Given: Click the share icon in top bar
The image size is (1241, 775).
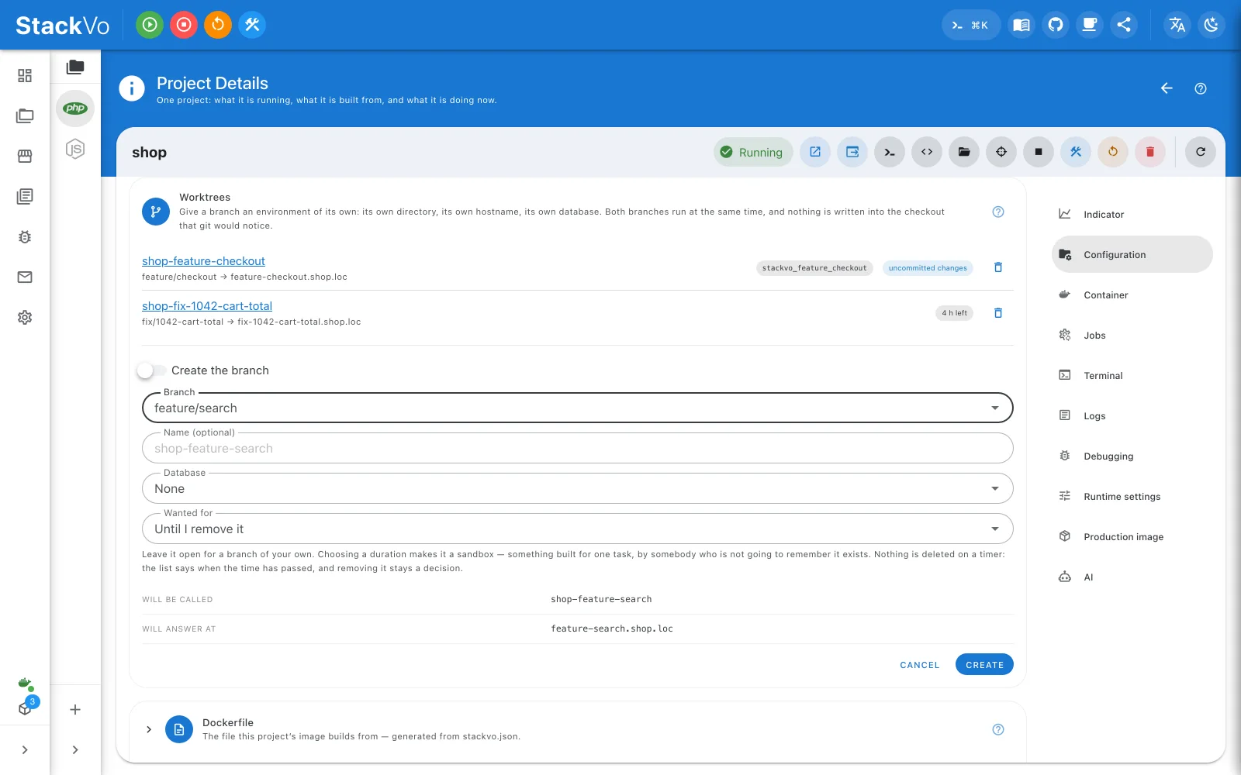Looking at the screenshot, I should coord(1124,25).
